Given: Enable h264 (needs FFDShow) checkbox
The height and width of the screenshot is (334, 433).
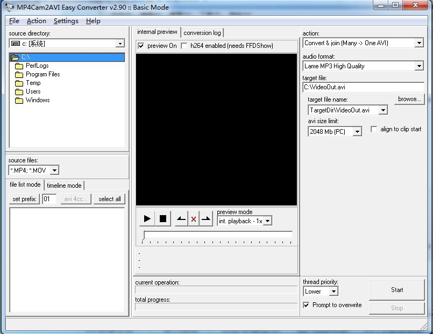Looking at the screenshot, I should pyautogui.click(x=184, y=46).
